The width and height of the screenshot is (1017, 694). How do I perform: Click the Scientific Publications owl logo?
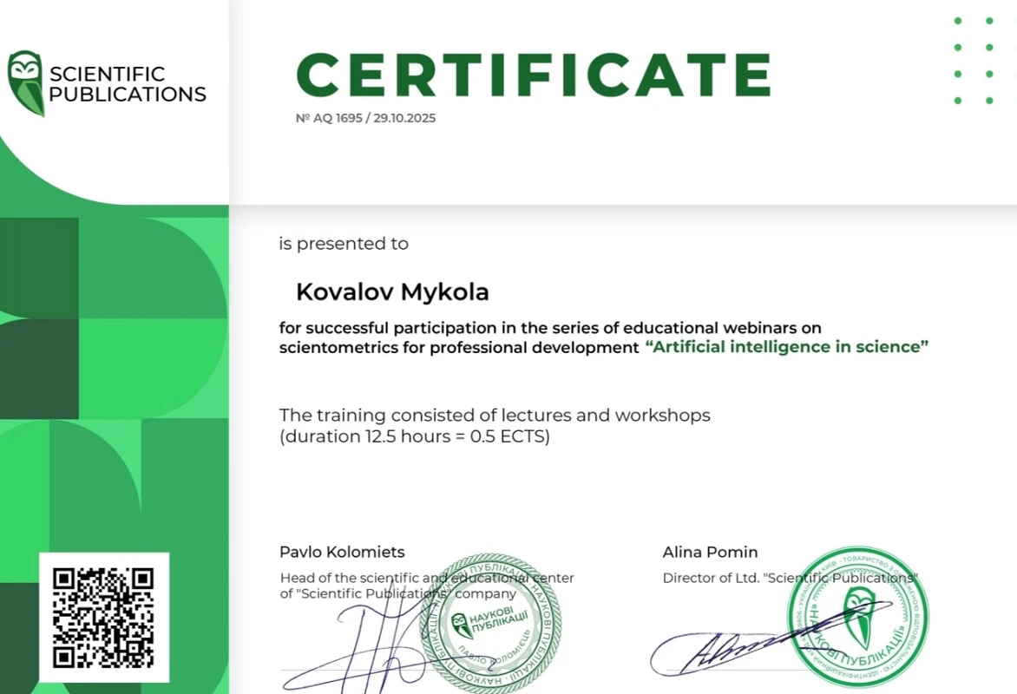pos(25,83)
